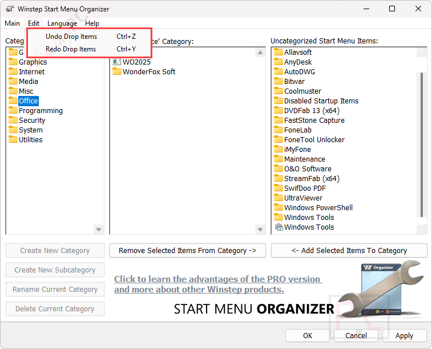This screenshot has width=432, height=349.
Task: Click the AnyDesk folder icon
Action: (278, 62)
